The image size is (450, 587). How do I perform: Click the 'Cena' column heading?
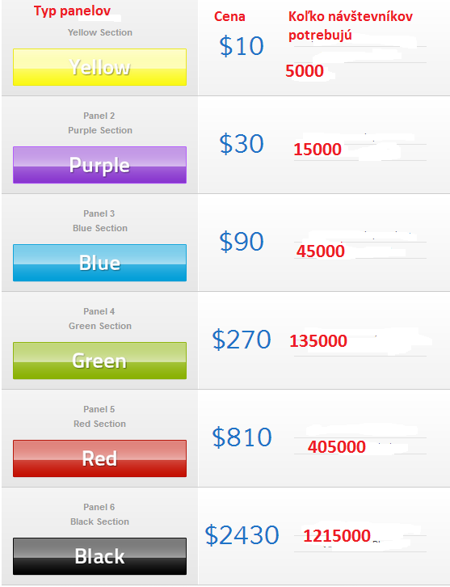(229, 16)
